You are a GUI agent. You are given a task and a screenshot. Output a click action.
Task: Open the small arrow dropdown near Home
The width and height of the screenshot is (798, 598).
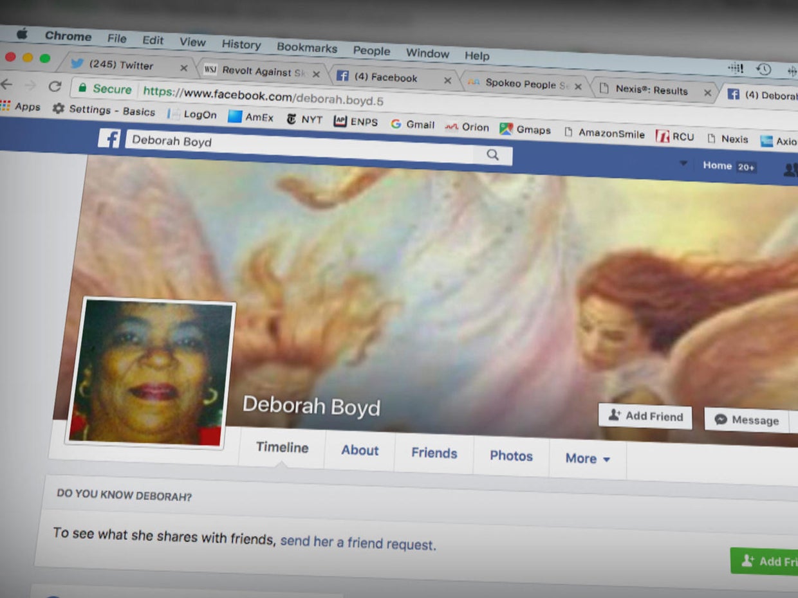tap(683, 163)
